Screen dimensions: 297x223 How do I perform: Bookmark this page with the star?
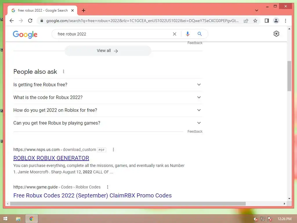(255, 21)
